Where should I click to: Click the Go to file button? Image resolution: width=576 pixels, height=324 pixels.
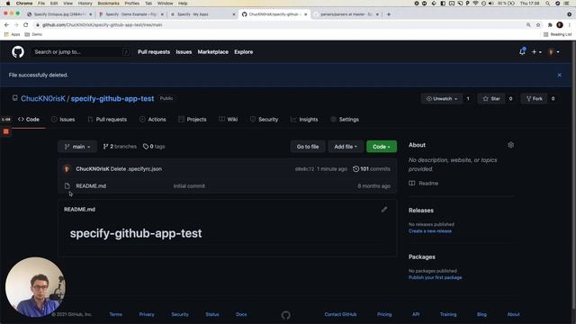click(308, 147)
